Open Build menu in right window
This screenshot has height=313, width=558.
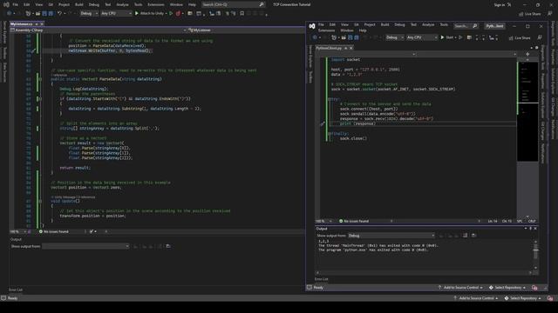[384, 25]
